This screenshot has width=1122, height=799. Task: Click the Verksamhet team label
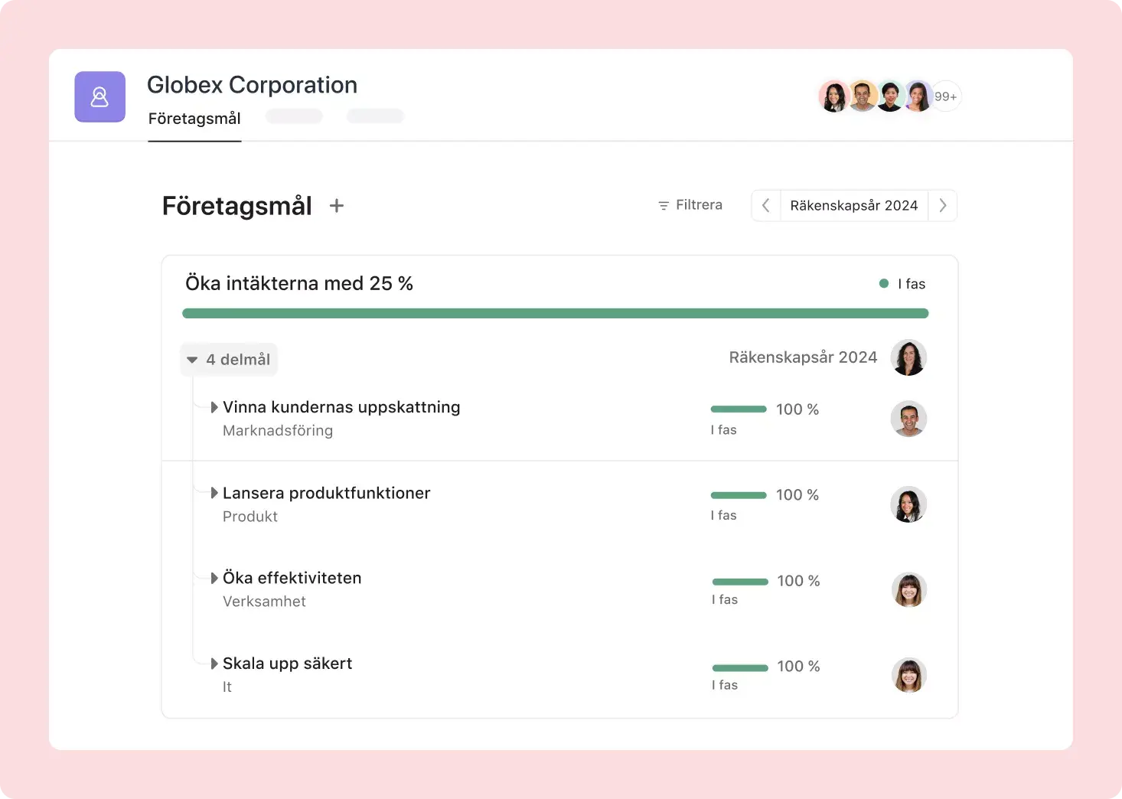click(x=264, y=602)
